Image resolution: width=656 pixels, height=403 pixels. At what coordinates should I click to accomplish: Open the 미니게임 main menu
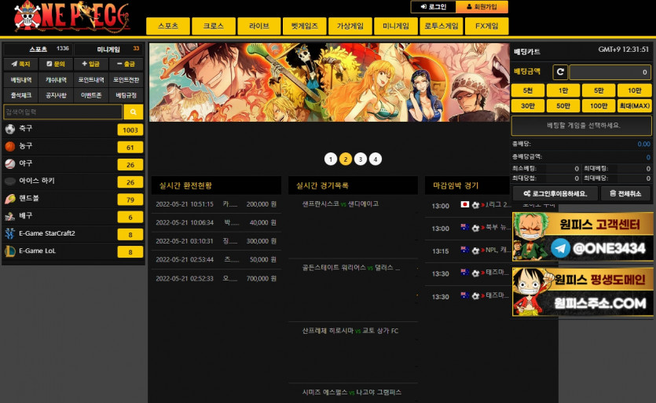tap(396, 26)
